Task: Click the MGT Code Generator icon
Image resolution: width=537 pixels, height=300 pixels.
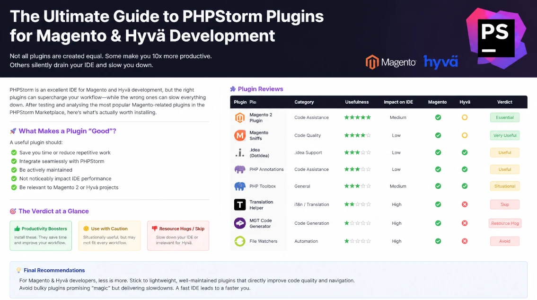Action: (x=240, y=223)
